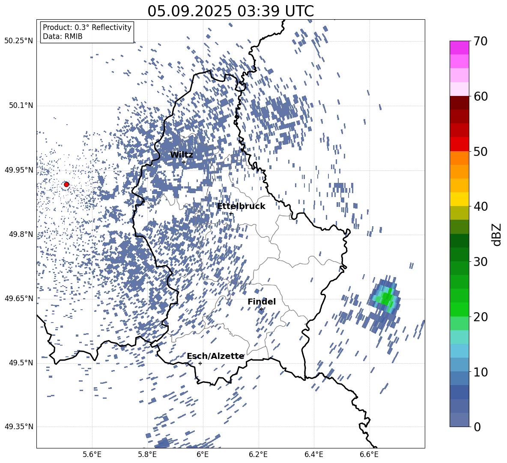Click the 6°E longitude label
This screenshot has height=463, width=507.
[203, 454]
